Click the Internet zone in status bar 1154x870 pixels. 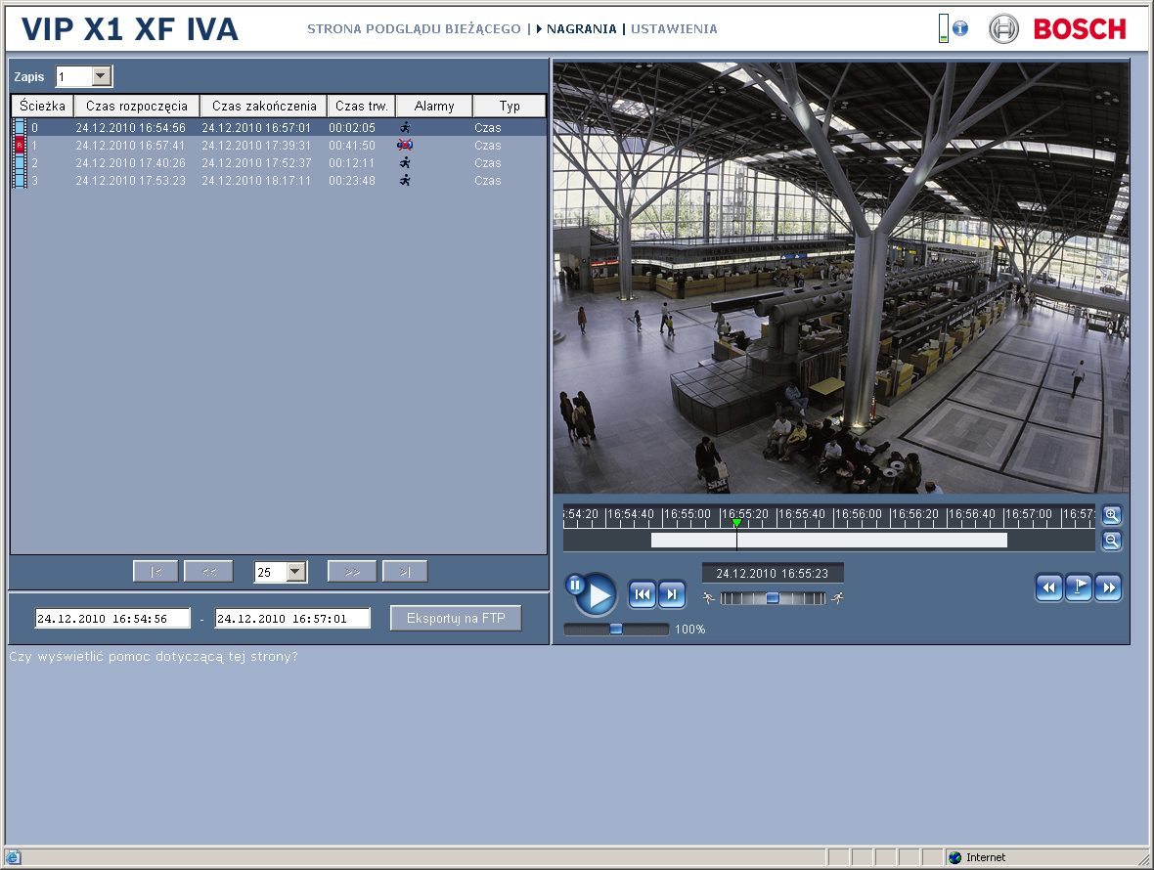coord(977,857)
